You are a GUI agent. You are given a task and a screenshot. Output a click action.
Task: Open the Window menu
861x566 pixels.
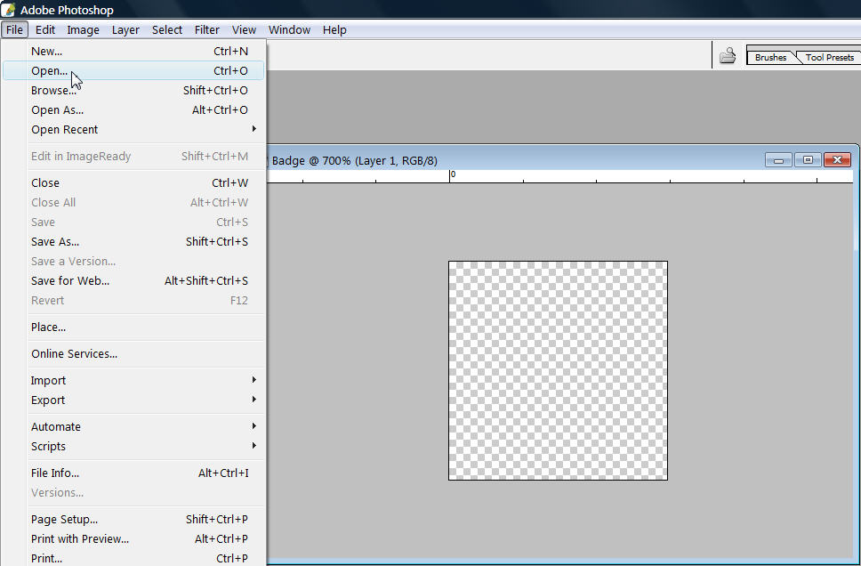pyautogui.click(x=289, y=29)
